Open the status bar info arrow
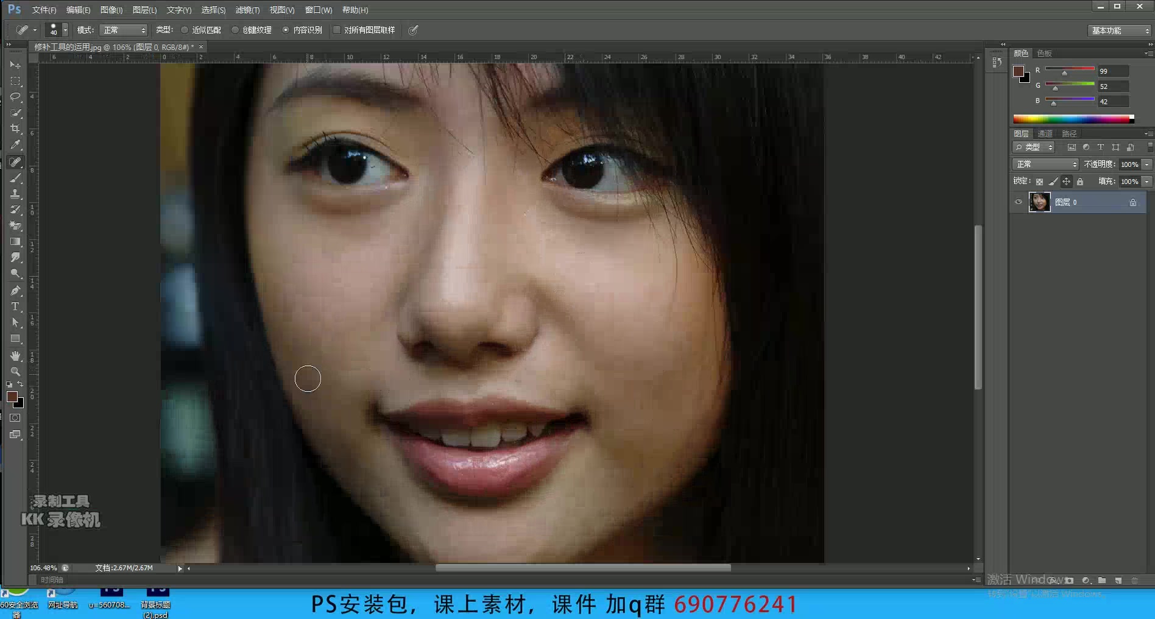Screen dimensions: 1155x619 (x=180, y=568)
